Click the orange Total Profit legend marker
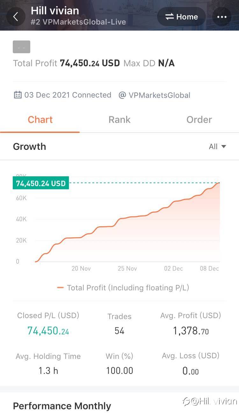Screen dimensions: 239x415 tap(61, 288)
